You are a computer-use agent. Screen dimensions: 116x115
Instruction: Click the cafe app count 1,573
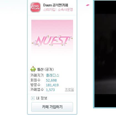point(50,90)
